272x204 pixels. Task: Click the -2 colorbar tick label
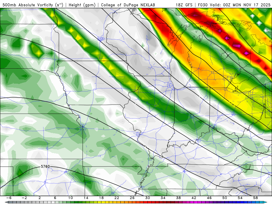pyautogui.click(x=24, y=198)
